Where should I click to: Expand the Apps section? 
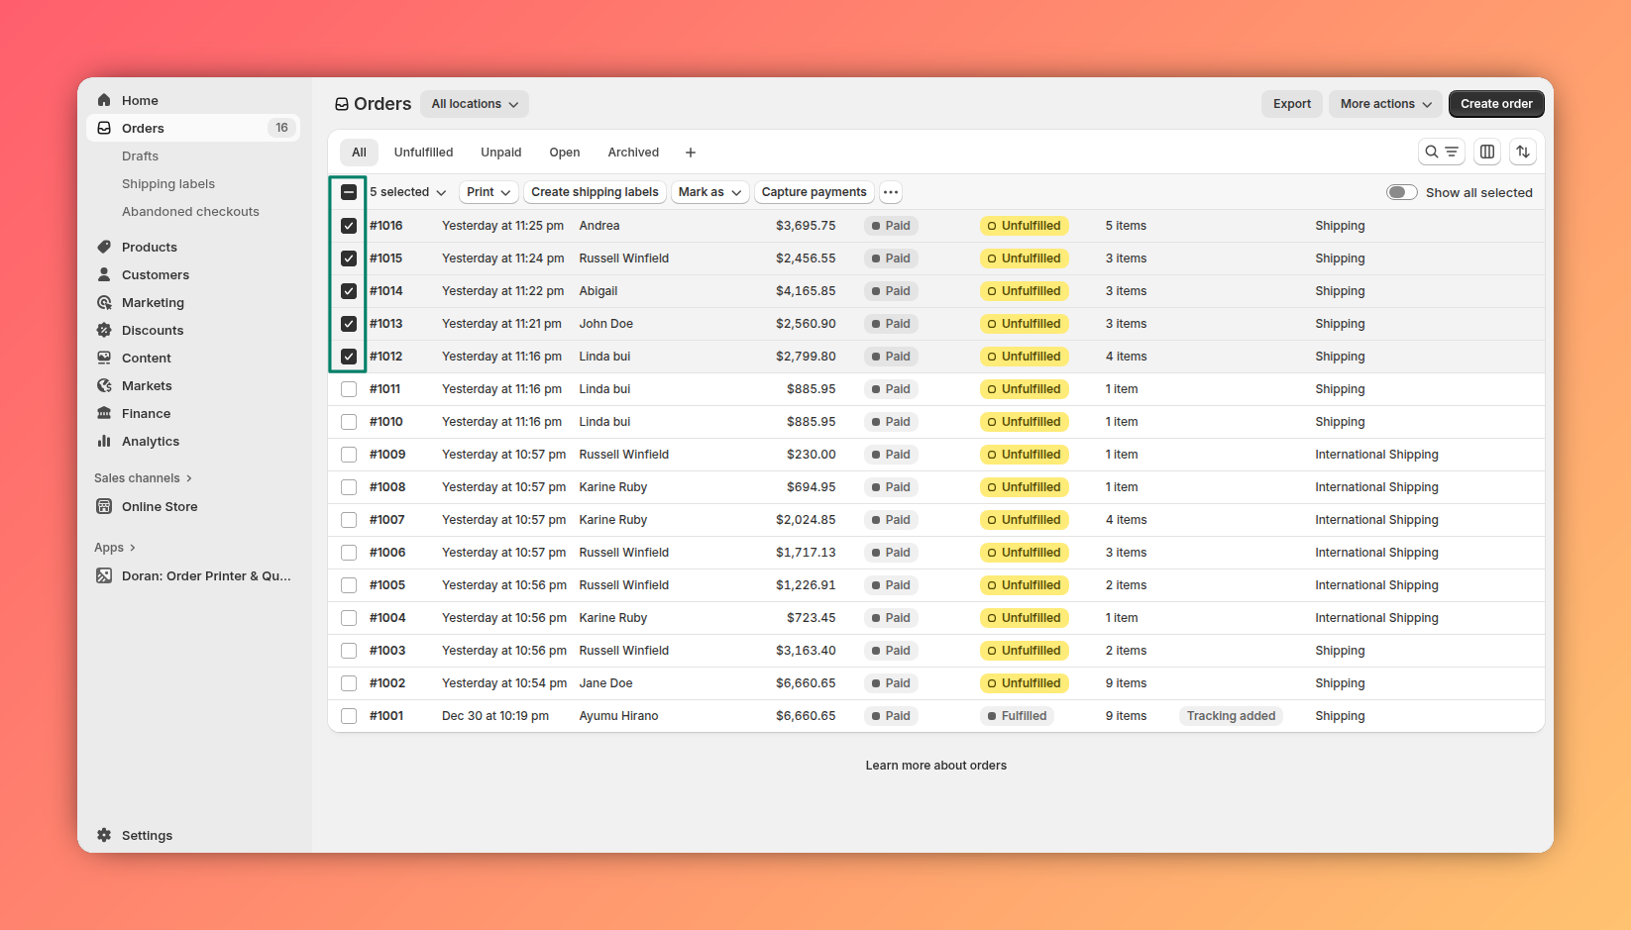[x=115, y=548]
